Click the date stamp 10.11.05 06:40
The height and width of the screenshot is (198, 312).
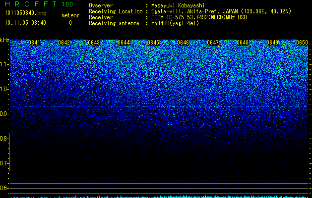click(25, 23)
